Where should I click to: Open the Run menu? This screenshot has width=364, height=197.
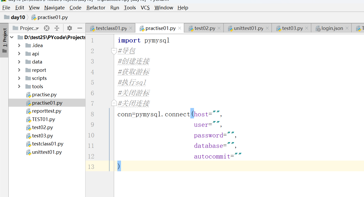[115, 8]
